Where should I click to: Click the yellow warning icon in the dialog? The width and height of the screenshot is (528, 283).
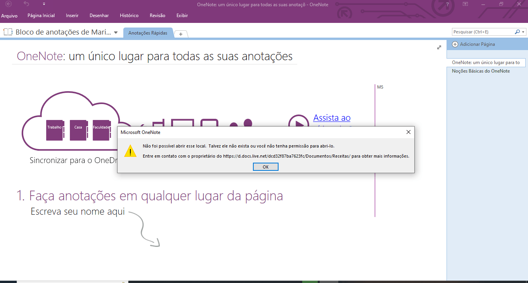coord(130,151)
